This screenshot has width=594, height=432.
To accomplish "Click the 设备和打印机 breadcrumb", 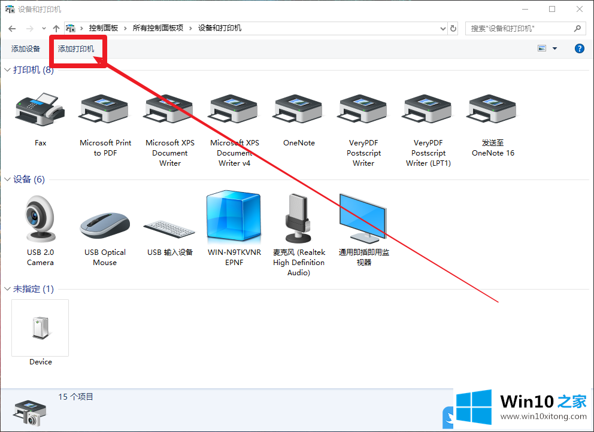I will (x=220, y=28).
